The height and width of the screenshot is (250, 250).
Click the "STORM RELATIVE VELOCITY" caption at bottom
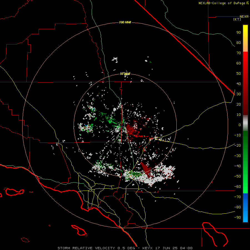click(86, 248)
